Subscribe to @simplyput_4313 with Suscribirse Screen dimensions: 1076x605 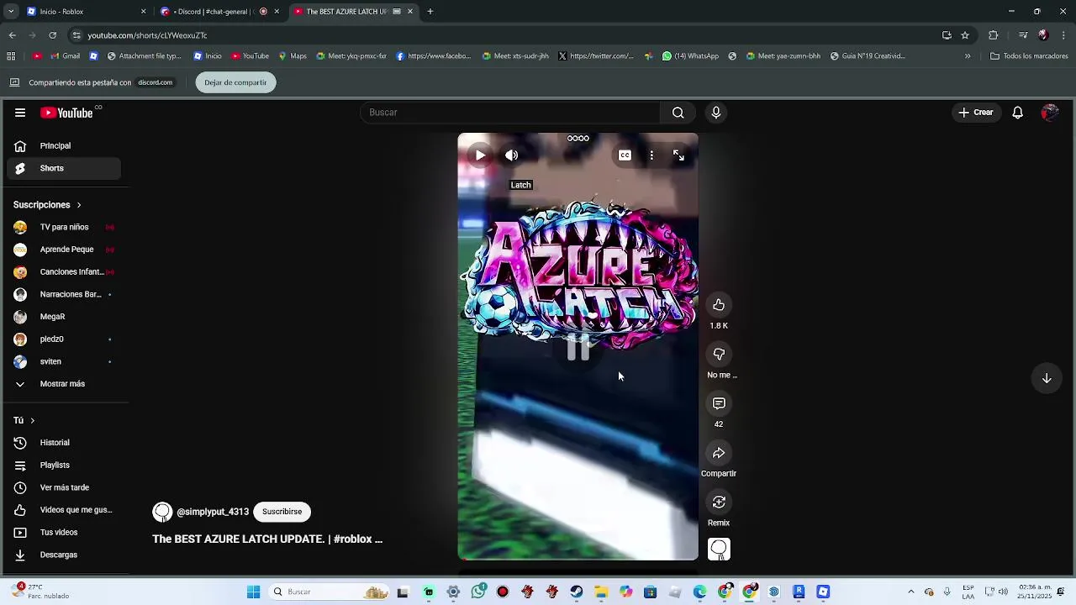click(282, 512)
